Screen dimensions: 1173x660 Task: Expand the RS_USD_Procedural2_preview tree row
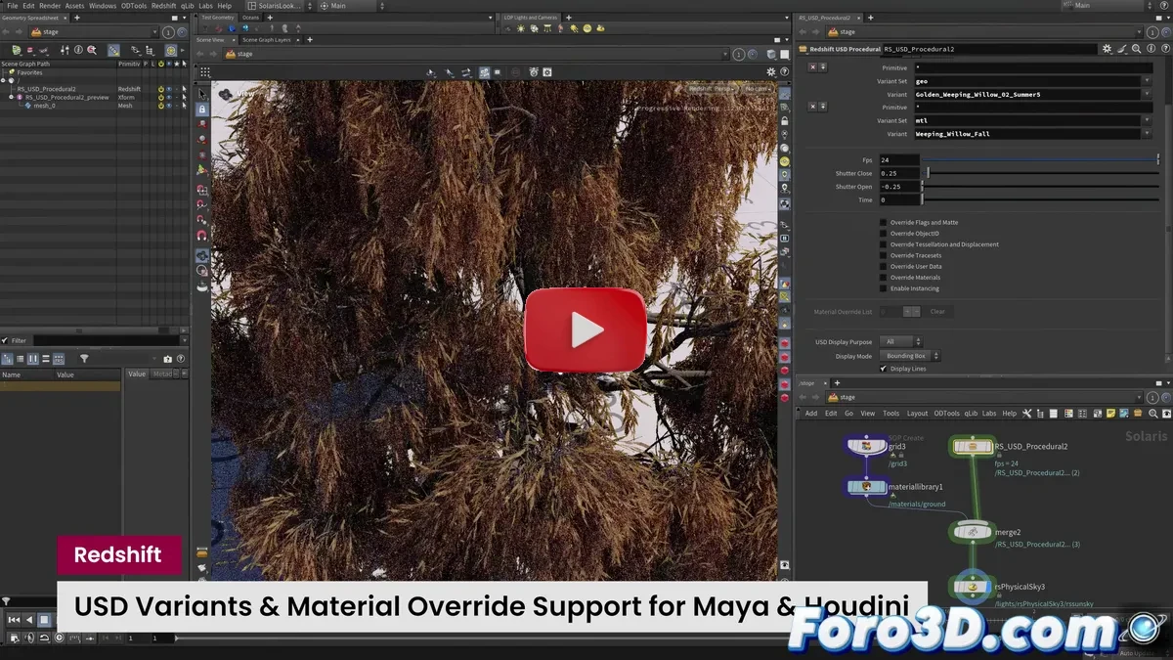coord(11,98)
